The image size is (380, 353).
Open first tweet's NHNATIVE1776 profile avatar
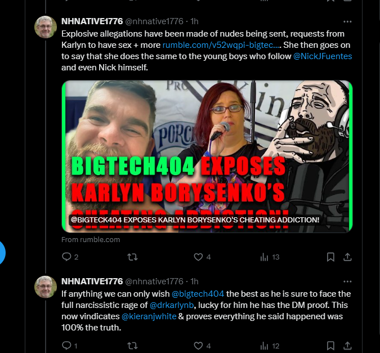(46, 27)
